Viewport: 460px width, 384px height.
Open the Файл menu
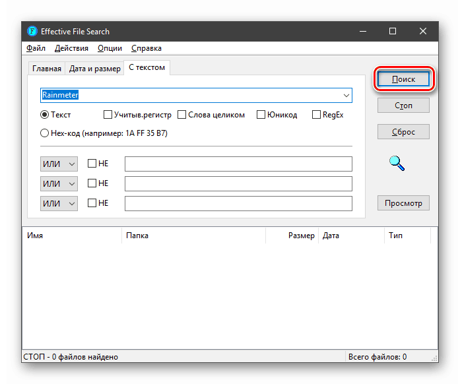[36, 48]
